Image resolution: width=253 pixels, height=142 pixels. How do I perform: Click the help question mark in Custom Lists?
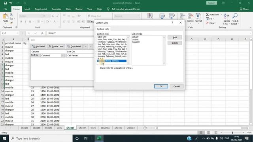pyautogui.click(x=172, y=23)
